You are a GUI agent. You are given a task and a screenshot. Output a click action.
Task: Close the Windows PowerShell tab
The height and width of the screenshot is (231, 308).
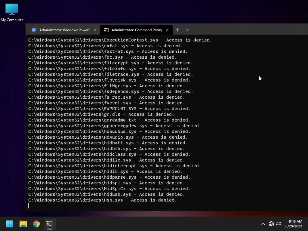[95, 30]
